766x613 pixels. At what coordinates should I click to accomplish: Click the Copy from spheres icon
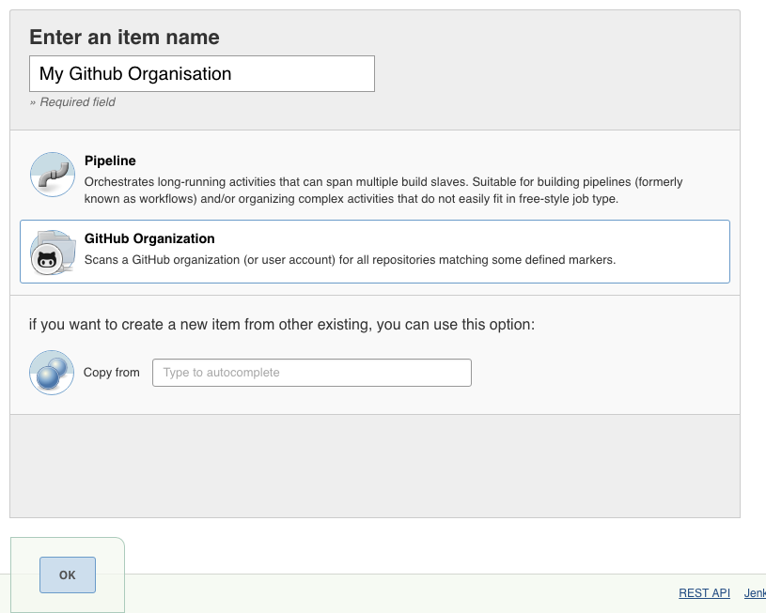[x=52, y=373]
